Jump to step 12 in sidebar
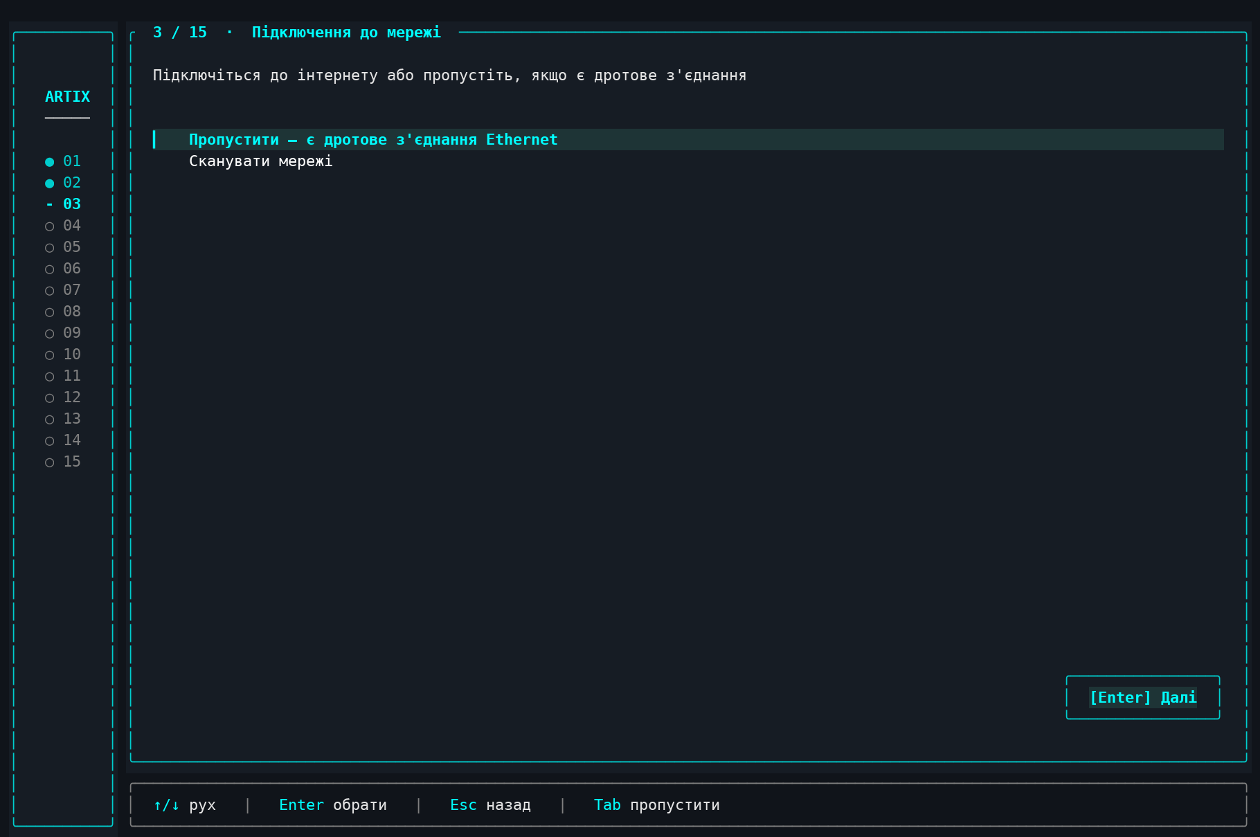The image size is (1260, 837). (63, 397)
